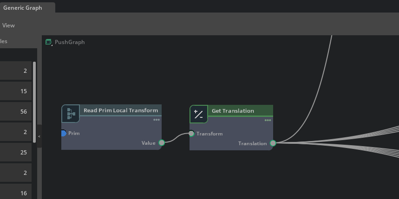Click the PushGraph graph icon
Image resolution: width=399 pixels, height=199 pixels.
point(49,42)
